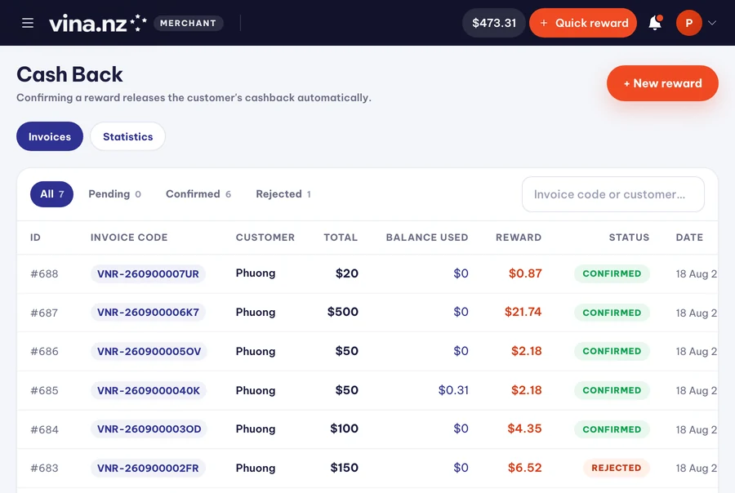Click the BALANCE USED column header
Viewport: 735px width, 493px height.
[x=427, y=238]
